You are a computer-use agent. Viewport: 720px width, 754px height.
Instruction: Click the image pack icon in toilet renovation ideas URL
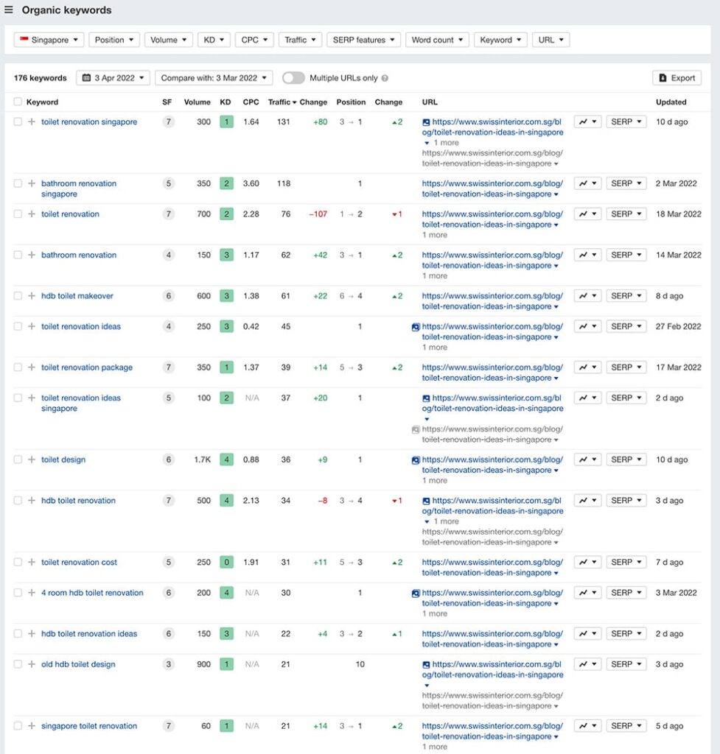(x=416, y=327)
